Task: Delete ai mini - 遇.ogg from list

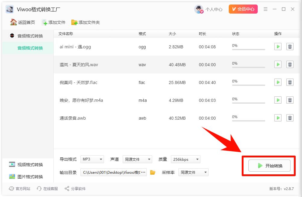Action: point(290,47)
